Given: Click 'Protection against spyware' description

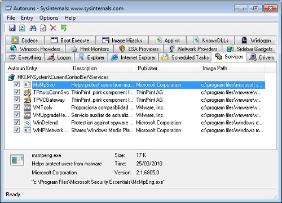Looking at the screenshot, I should pyautogui.click(x=102, y=123).
